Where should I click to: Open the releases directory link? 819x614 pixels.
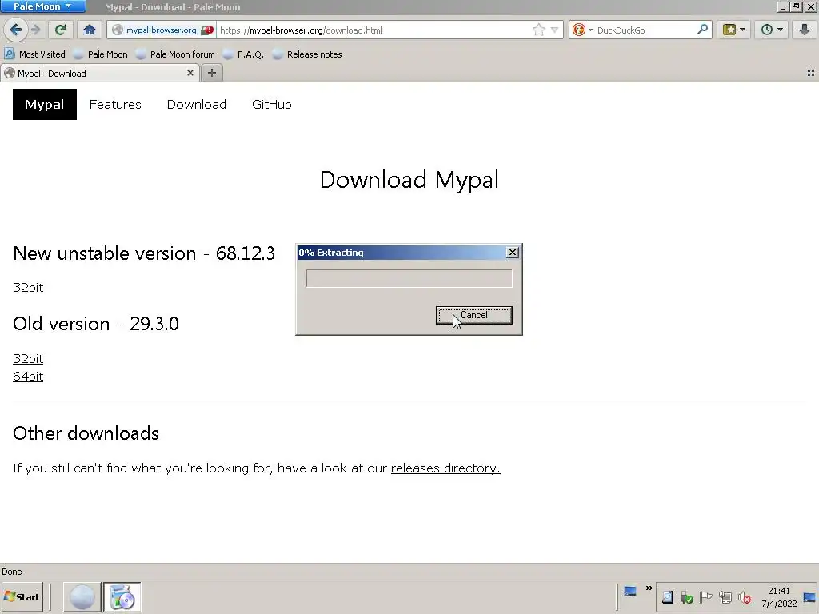pos(445,468)
